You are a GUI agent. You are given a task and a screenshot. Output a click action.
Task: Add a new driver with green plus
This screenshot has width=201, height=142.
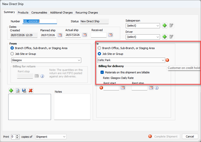tap(164, 37)
